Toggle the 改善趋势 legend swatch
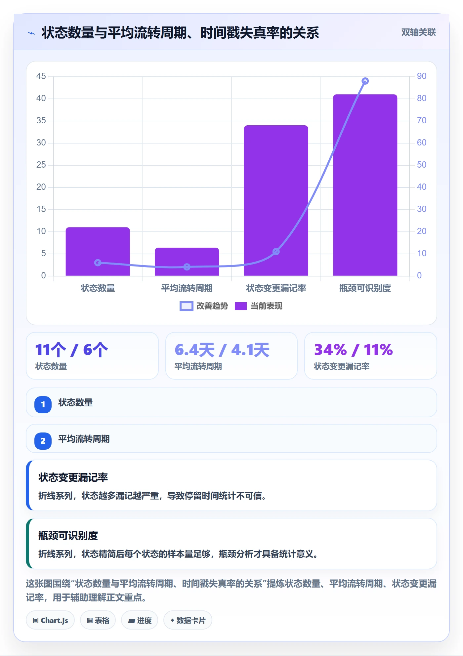 tap(186, 306)
